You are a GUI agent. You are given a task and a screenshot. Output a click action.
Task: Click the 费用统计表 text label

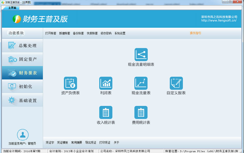(x=141, y=123)
